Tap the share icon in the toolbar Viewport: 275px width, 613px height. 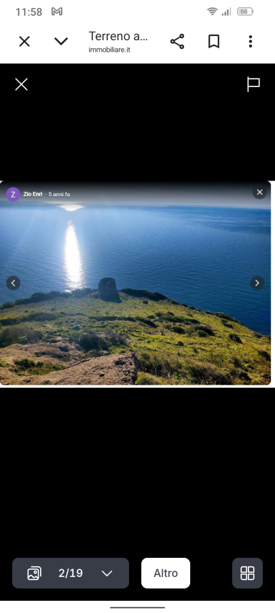tap(177, 42)
